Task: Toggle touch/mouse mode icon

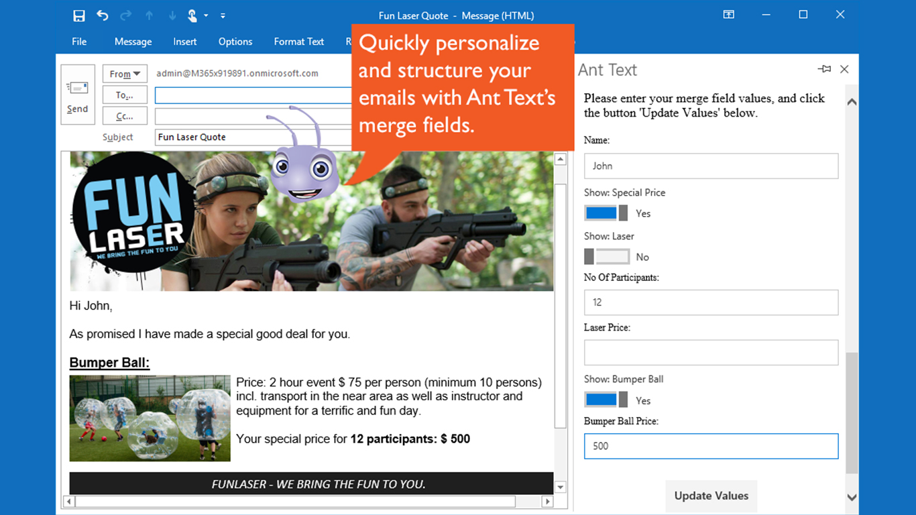Action: (x=193, y=15)
